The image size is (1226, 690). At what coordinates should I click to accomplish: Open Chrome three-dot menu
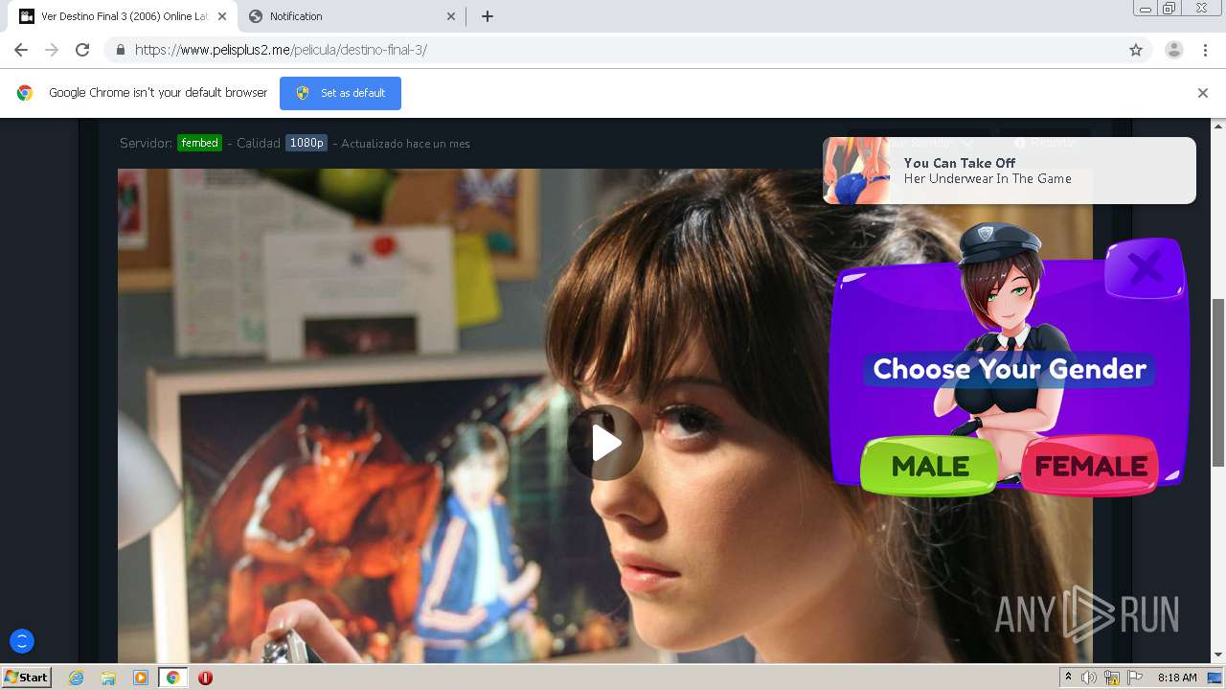1205,50
